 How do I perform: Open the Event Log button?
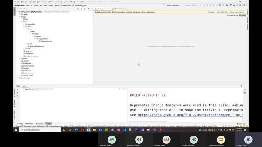pos(241,124)
